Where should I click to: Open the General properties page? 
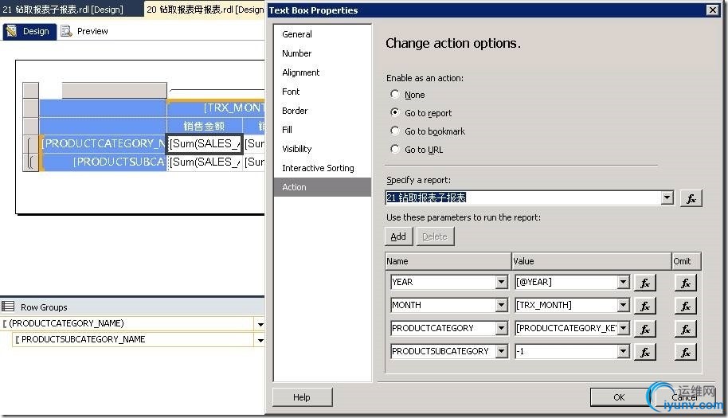pos(323,34)
